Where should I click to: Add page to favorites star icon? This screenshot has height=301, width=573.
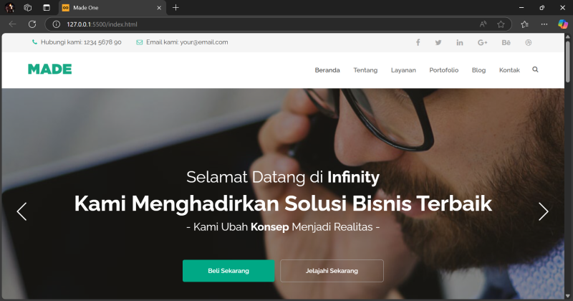click(501, 24)
